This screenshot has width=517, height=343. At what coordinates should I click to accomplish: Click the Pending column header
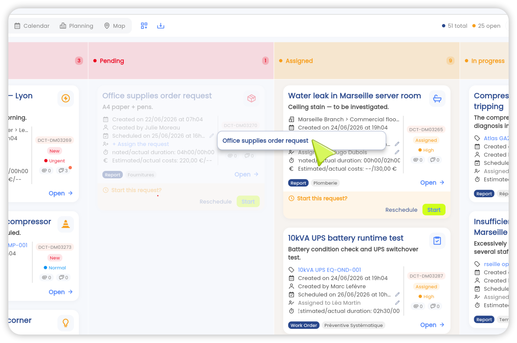[181, 61]
